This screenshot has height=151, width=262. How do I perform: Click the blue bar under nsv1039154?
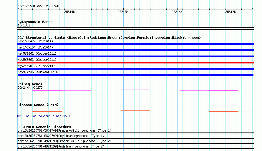point(135,50)
